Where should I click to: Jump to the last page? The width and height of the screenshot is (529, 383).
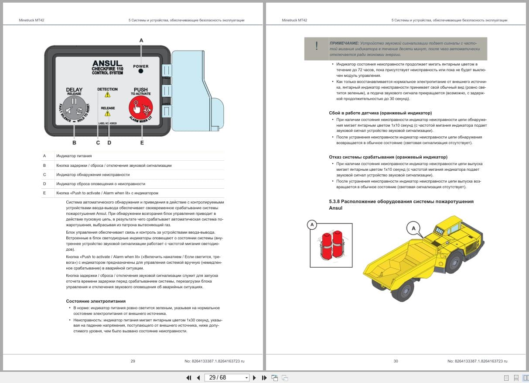click(x=264, y=378)
